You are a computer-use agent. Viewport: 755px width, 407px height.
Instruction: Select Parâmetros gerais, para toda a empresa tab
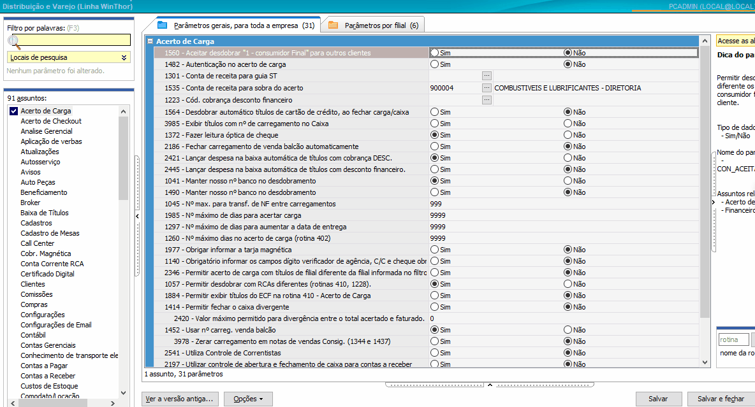[x=236, y=25]
